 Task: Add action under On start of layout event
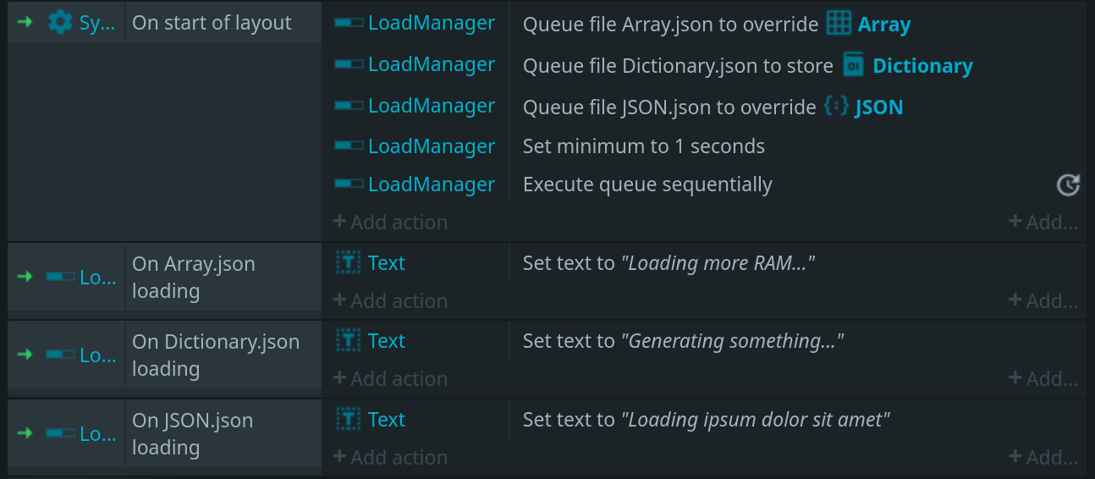click(x=390, y=222)
